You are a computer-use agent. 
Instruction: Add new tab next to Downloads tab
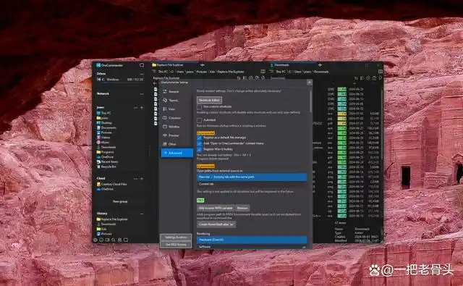point(320,65)
